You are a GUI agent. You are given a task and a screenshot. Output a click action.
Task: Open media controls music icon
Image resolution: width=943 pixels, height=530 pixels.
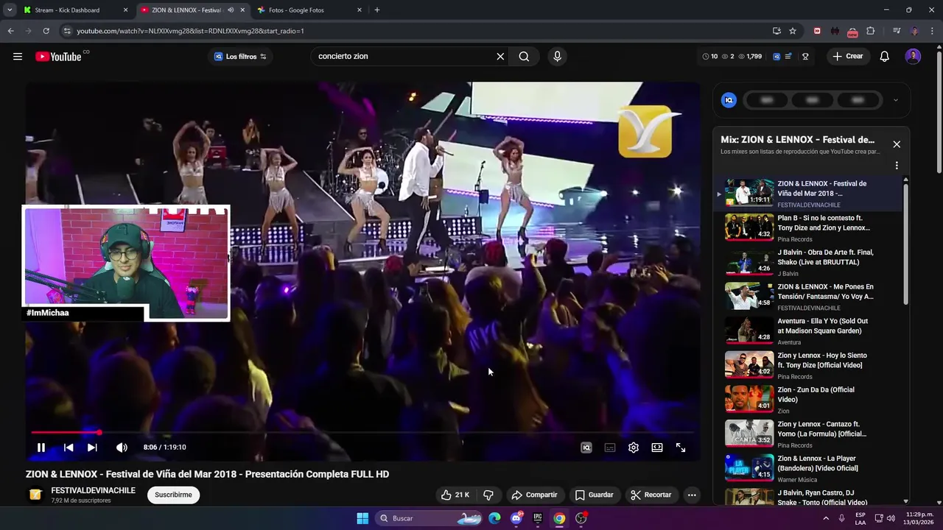click(897, 31)
